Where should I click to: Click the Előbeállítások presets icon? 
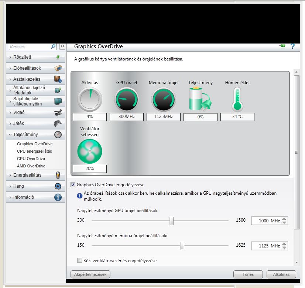coord(58,68)
